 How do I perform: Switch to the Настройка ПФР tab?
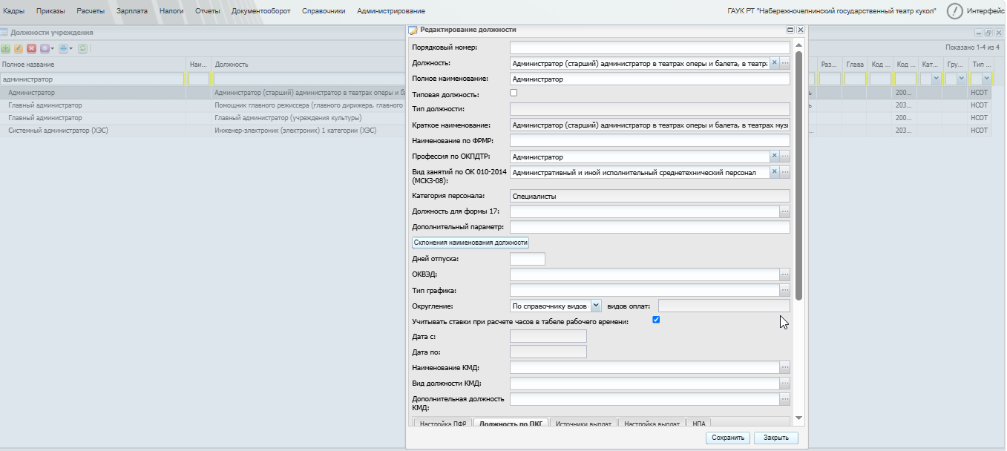point(442,424)
